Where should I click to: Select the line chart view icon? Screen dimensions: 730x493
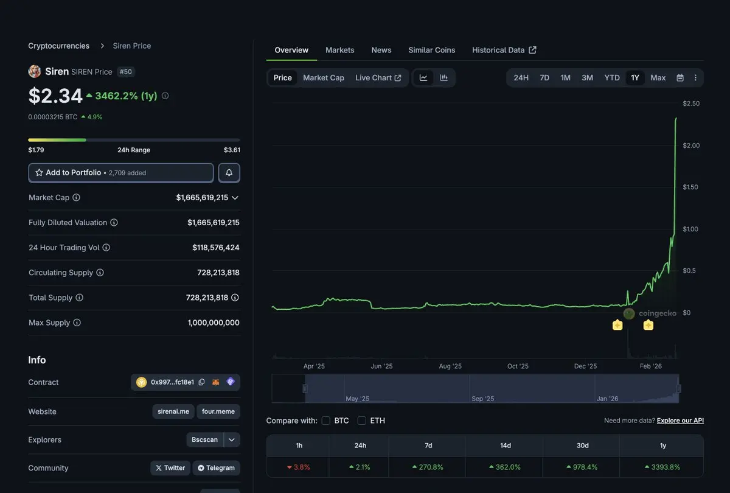click(423, 77)
